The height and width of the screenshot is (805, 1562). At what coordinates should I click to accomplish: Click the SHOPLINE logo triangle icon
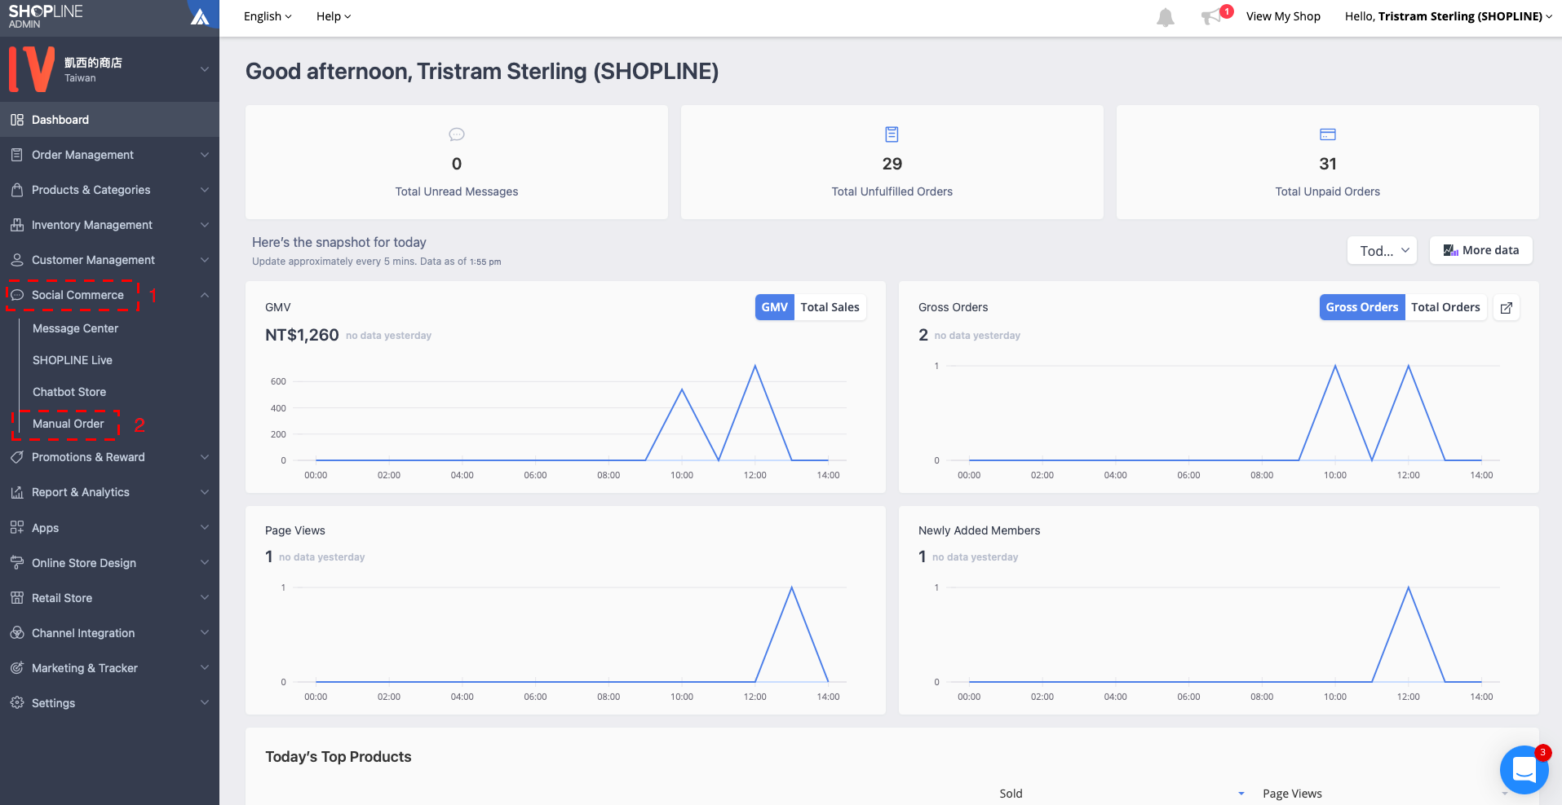click(200, 15)
